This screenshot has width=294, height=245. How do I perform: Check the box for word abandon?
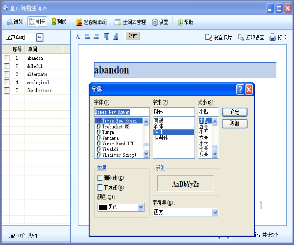pyautogui.click(x=7, y=58)
